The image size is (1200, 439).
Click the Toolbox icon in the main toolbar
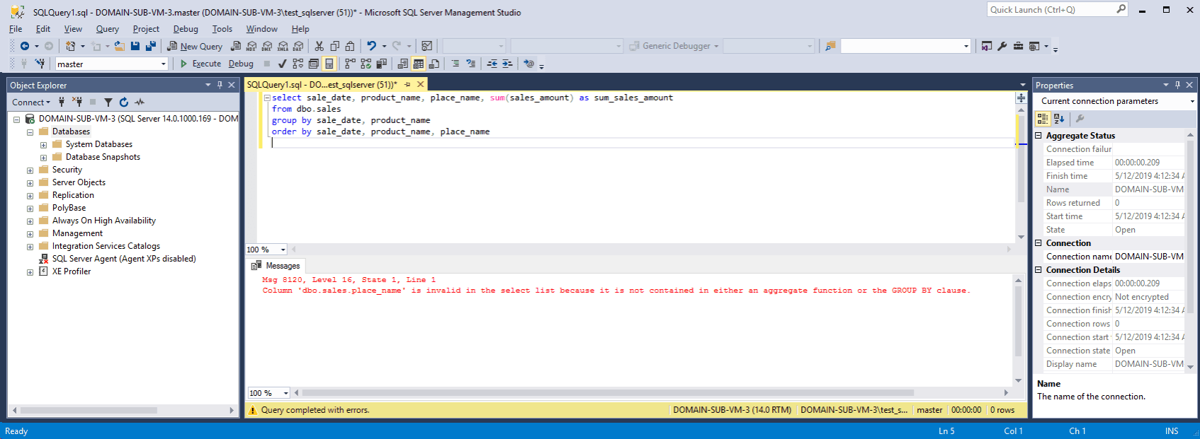pyautogui.click(x=1018, y=46)
